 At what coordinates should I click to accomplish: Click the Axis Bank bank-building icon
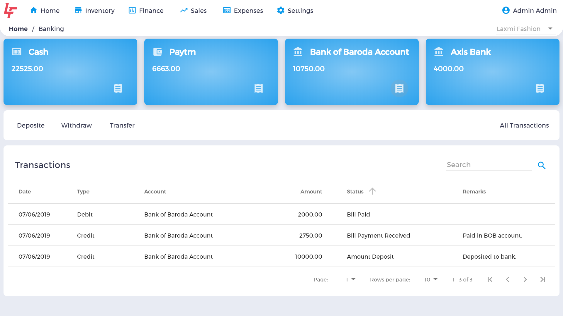click(x=439, y=52)
